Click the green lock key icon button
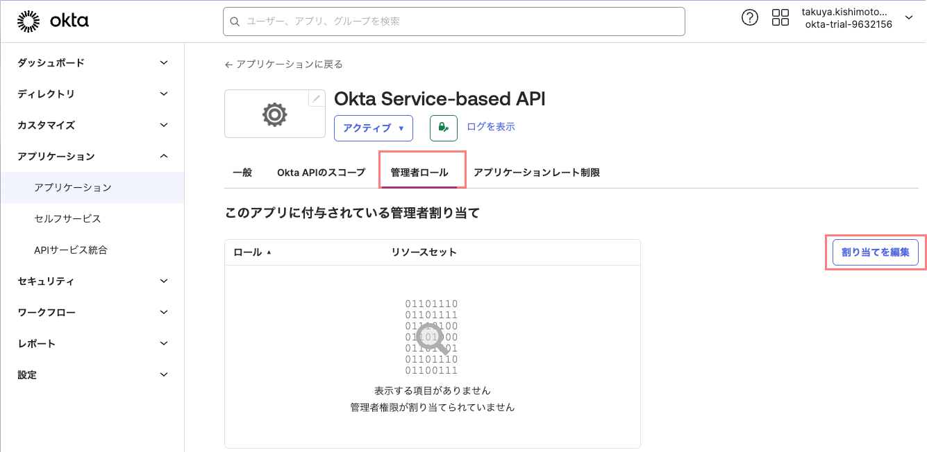 (444, 128)
